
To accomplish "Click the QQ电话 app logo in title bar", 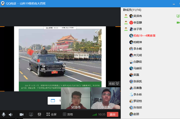I will tap(3, 3).
